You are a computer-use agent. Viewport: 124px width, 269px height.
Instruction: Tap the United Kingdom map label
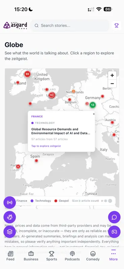[x=42, y=77]
